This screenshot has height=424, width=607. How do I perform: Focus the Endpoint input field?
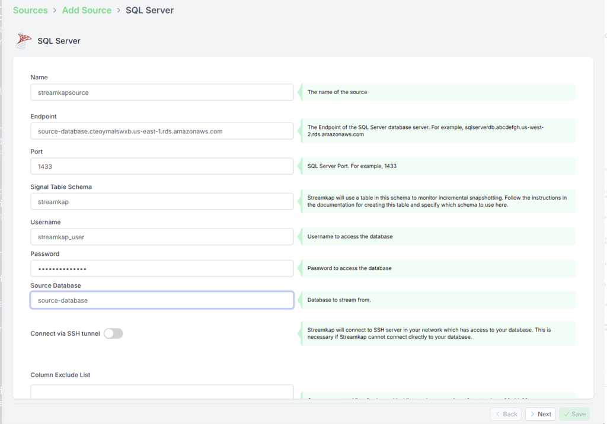pyautogui.click(x=162, y=131)
